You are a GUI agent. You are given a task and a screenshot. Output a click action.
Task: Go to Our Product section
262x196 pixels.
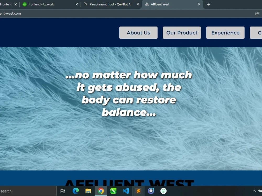(182, 33)
